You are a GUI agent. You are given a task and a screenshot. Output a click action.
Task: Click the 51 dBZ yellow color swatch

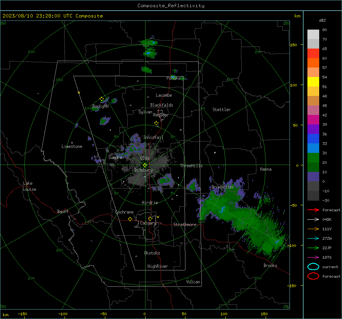coord(313,82)
